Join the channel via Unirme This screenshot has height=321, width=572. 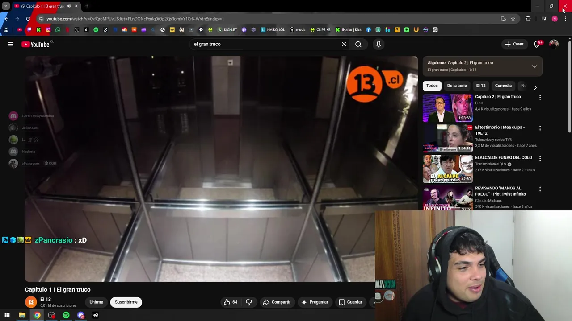pyautogui.click(x=96, y=302)
